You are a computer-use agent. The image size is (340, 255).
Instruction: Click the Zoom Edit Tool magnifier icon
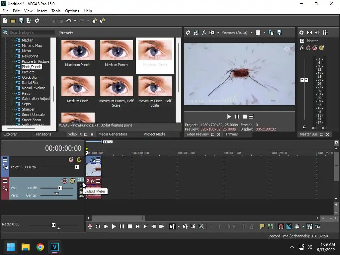coord(201,226)
